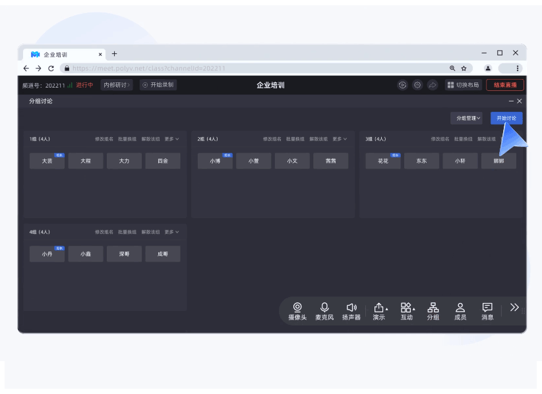Open the settings gear in top bar

pos(417,84)
